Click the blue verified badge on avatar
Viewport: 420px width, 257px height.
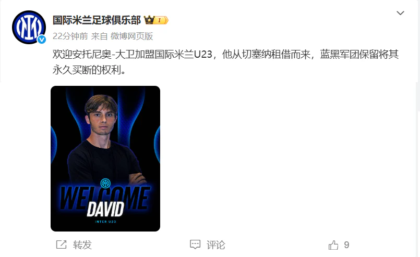[42, 40]
